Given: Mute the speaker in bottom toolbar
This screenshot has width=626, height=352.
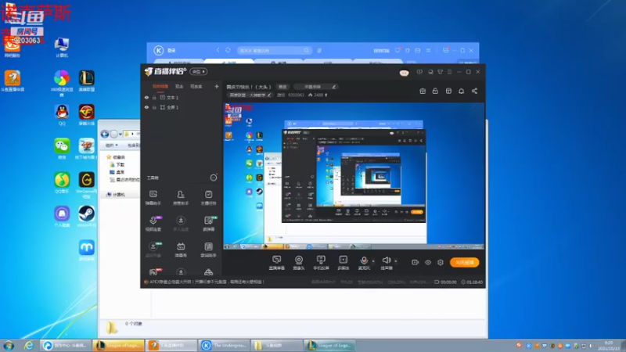Looking at the screenshot, I should [386, 263].
